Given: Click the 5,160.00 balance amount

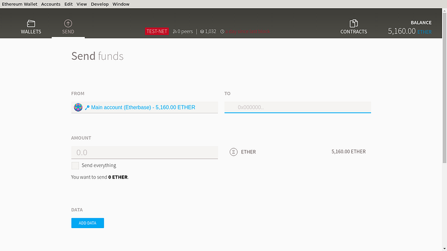Looking at the screenshot, I should pos(402,31).
